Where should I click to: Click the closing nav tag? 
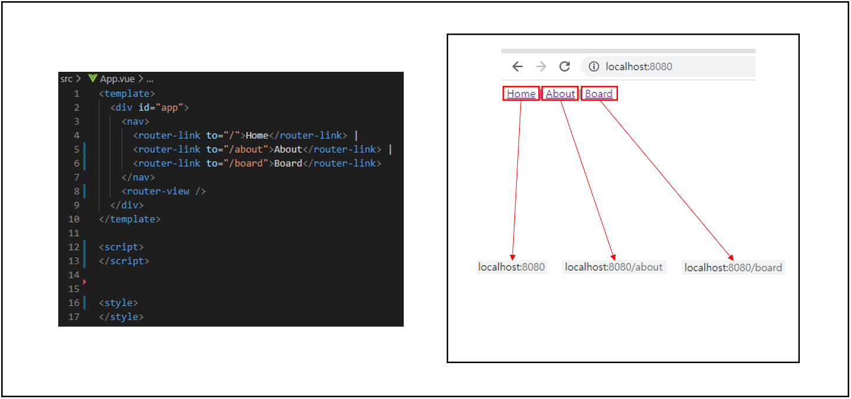pyautogui.click(x=138, y=177)
